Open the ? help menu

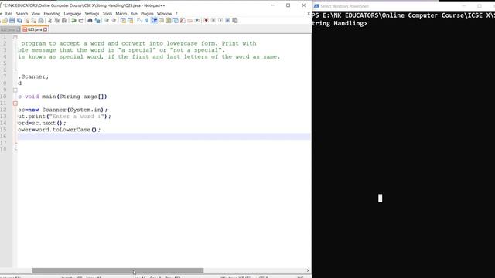point(176,14)
